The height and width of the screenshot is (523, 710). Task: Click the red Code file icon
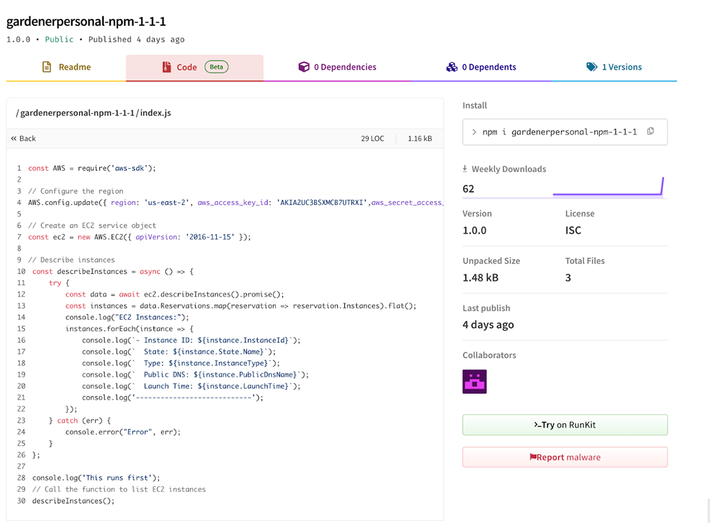(x=167, y=67)
